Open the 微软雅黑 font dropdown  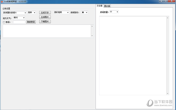point(61,12)
